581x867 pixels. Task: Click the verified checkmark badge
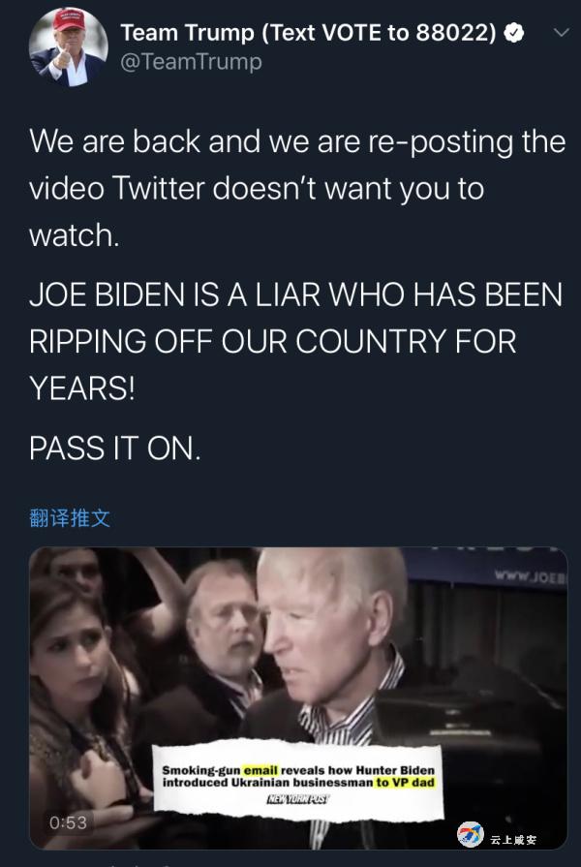point(513,33)
